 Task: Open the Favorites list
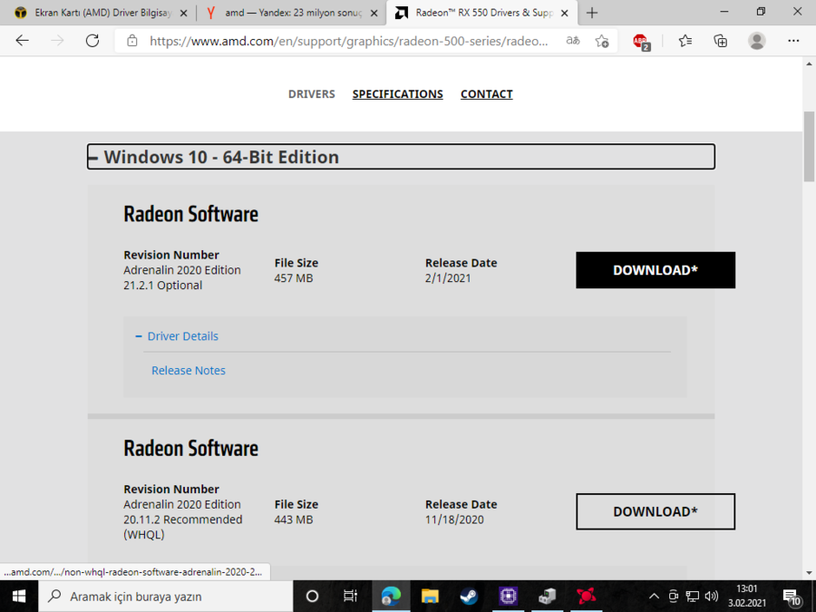(685, 41)
